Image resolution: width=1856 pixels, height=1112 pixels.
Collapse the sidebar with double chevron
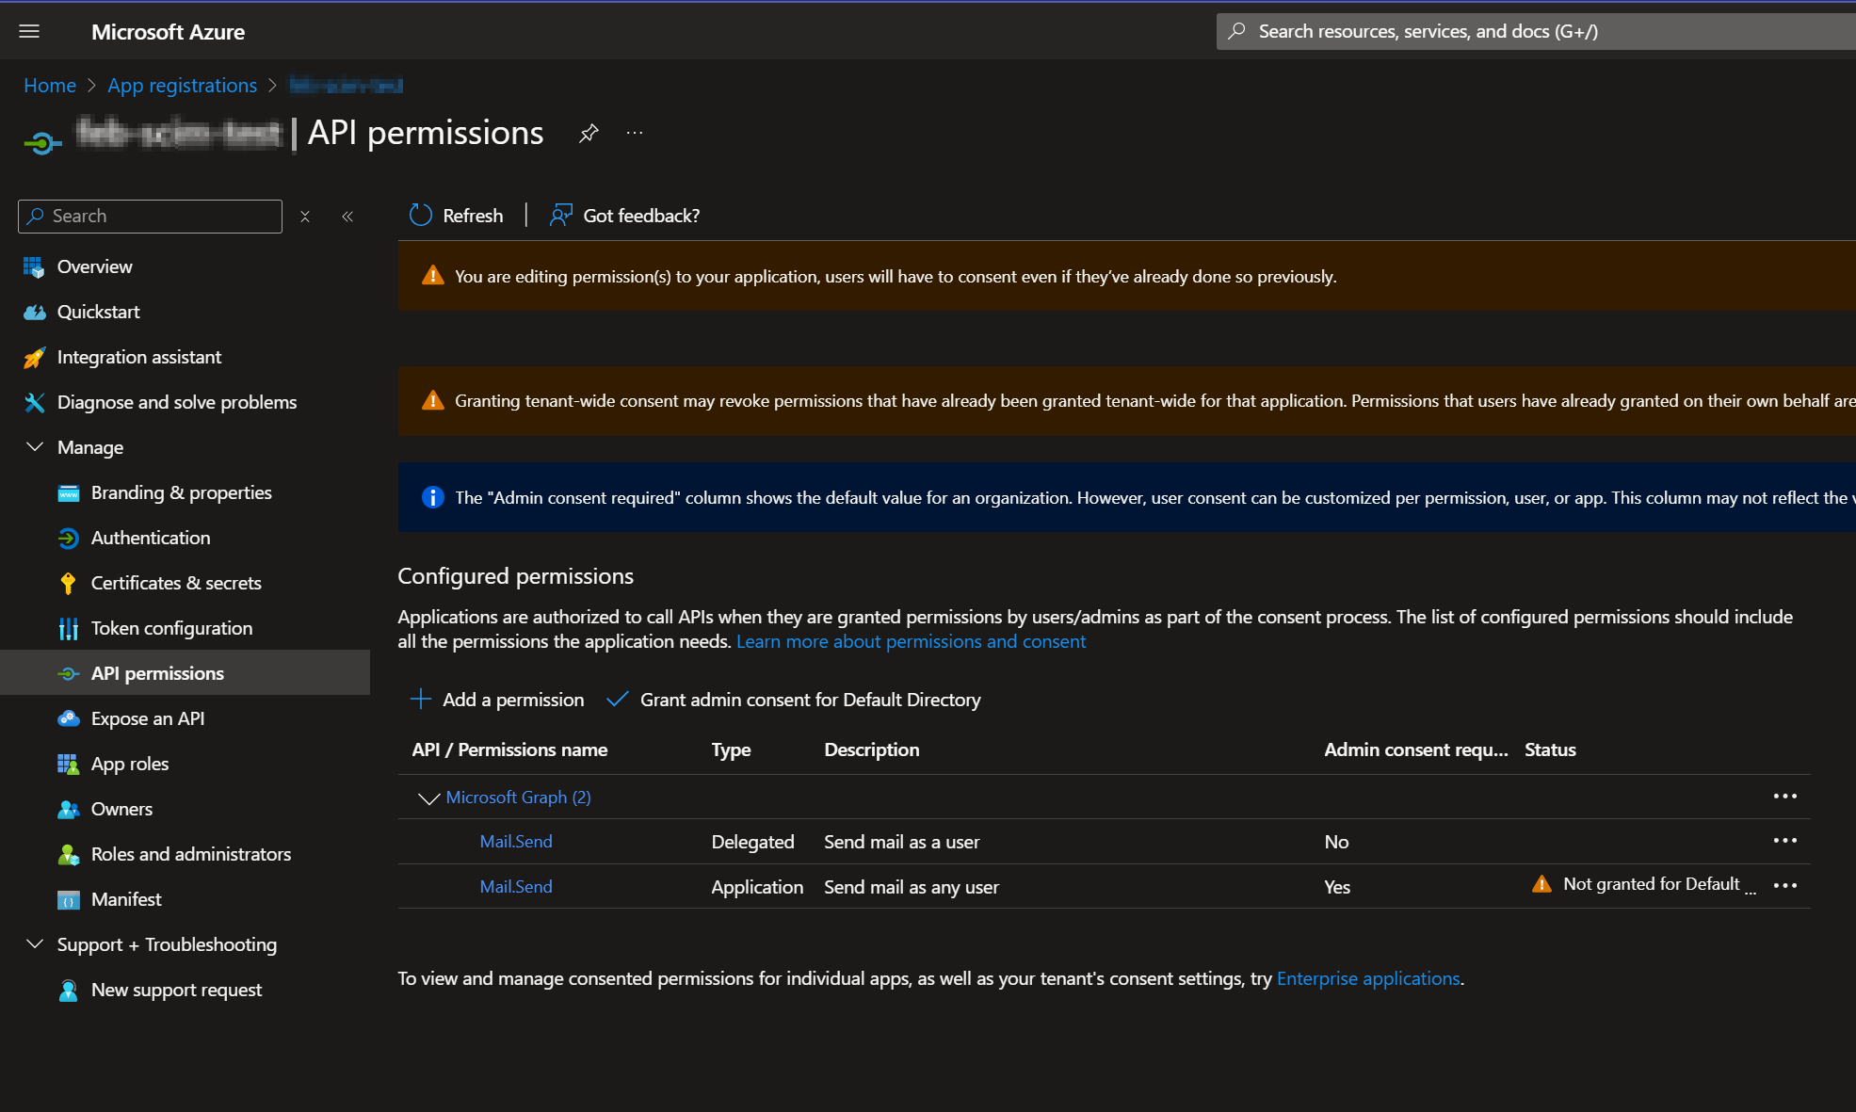click(x=347, y=216)
